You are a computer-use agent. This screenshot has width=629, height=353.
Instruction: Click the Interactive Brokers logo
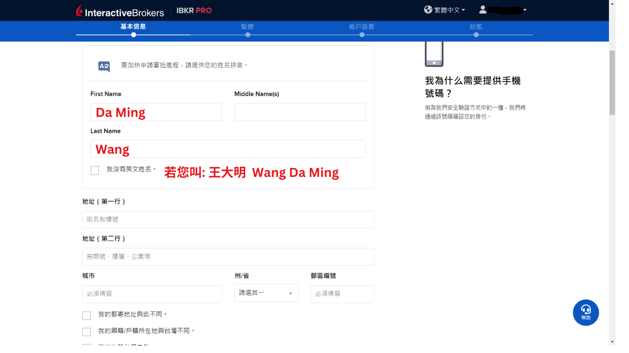(120, 11)
